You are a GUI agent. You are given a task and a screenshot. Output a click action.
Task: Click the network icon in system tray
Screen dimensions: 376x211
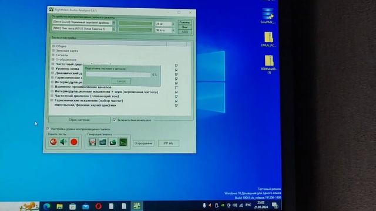pos(241,205)
